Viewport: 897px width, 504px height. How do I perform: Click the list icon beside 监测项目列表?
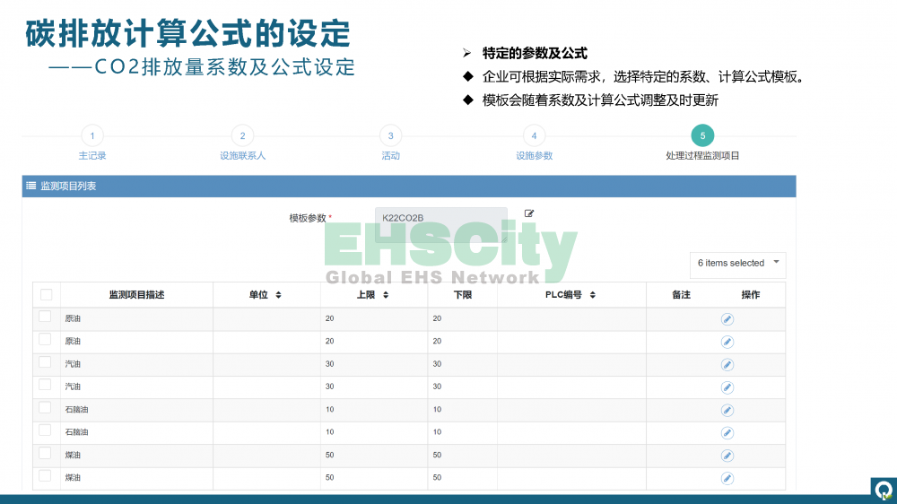click(x=31, y=187)
